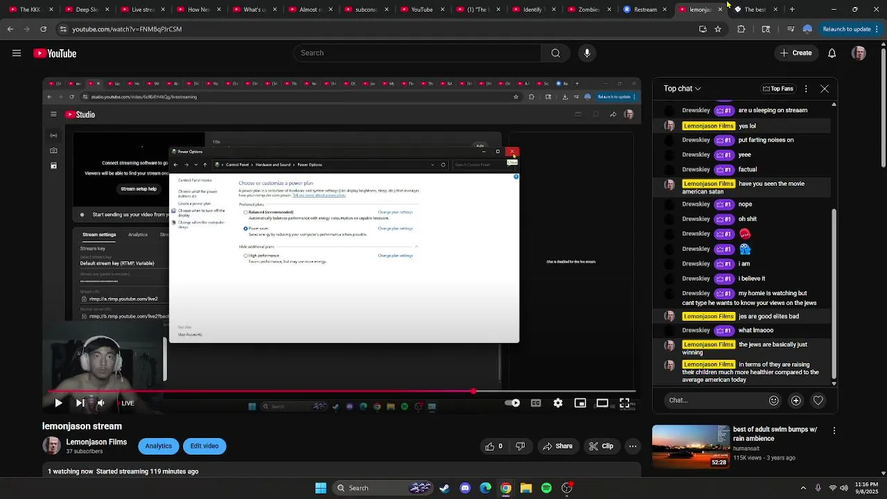Screen dimensions: 887x499
Task: Click the live chat scrollbar
Action: (834, 243)
